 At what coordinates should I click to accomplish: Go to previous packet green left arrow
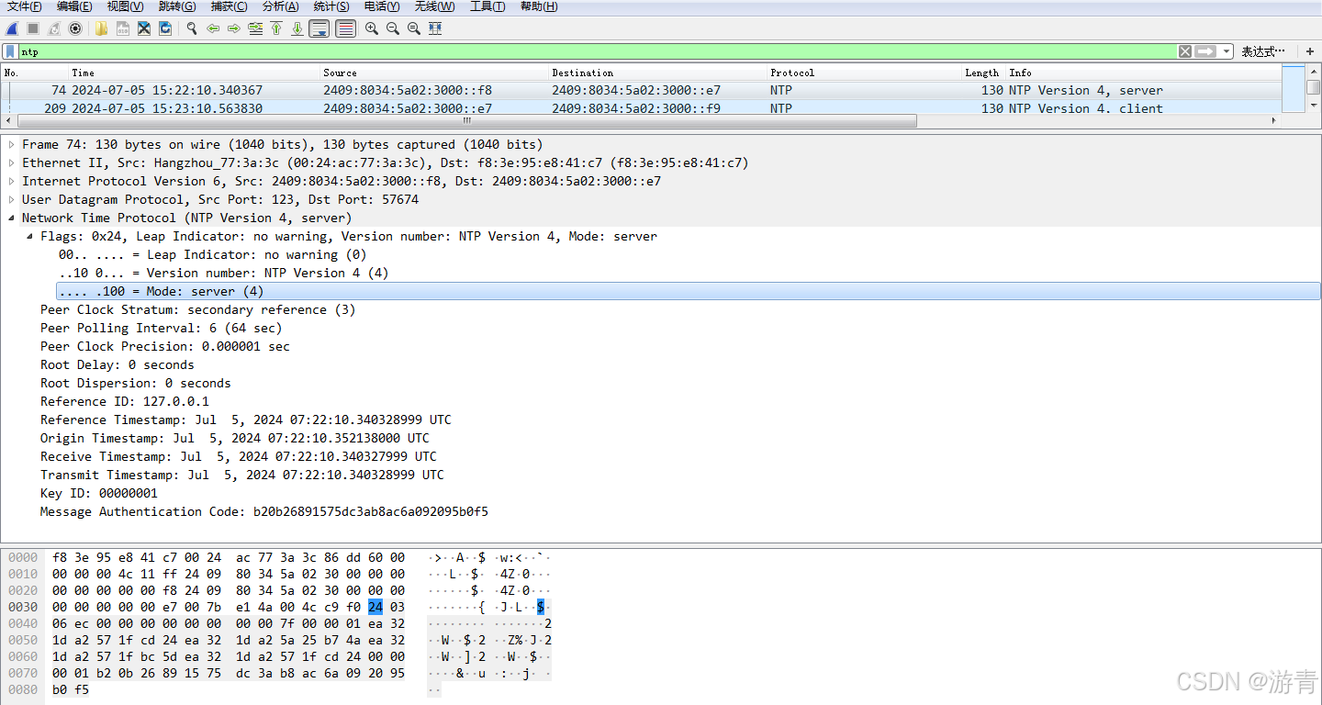(x=212, y=28)
